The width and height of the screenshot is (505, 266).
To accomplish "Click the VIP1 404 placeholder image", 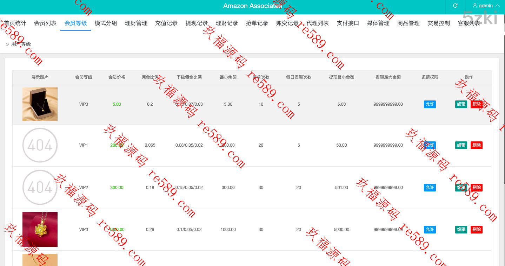I will pyautogui.click(x=40, y=145).
